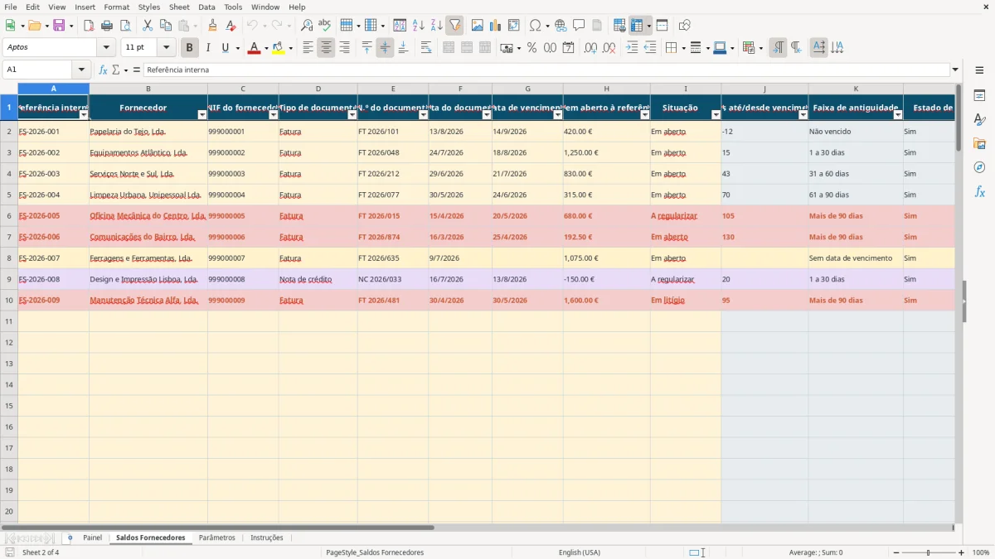Open the Data menu

(x=206, y=7)
